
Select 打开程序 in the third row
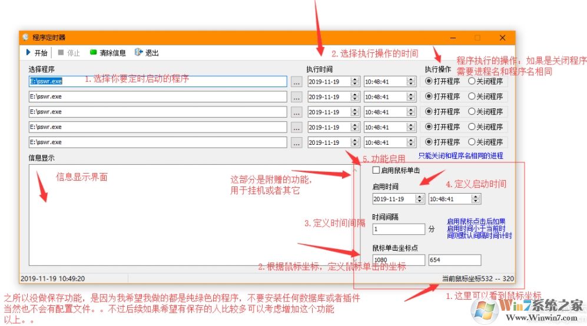click(442, 112)
